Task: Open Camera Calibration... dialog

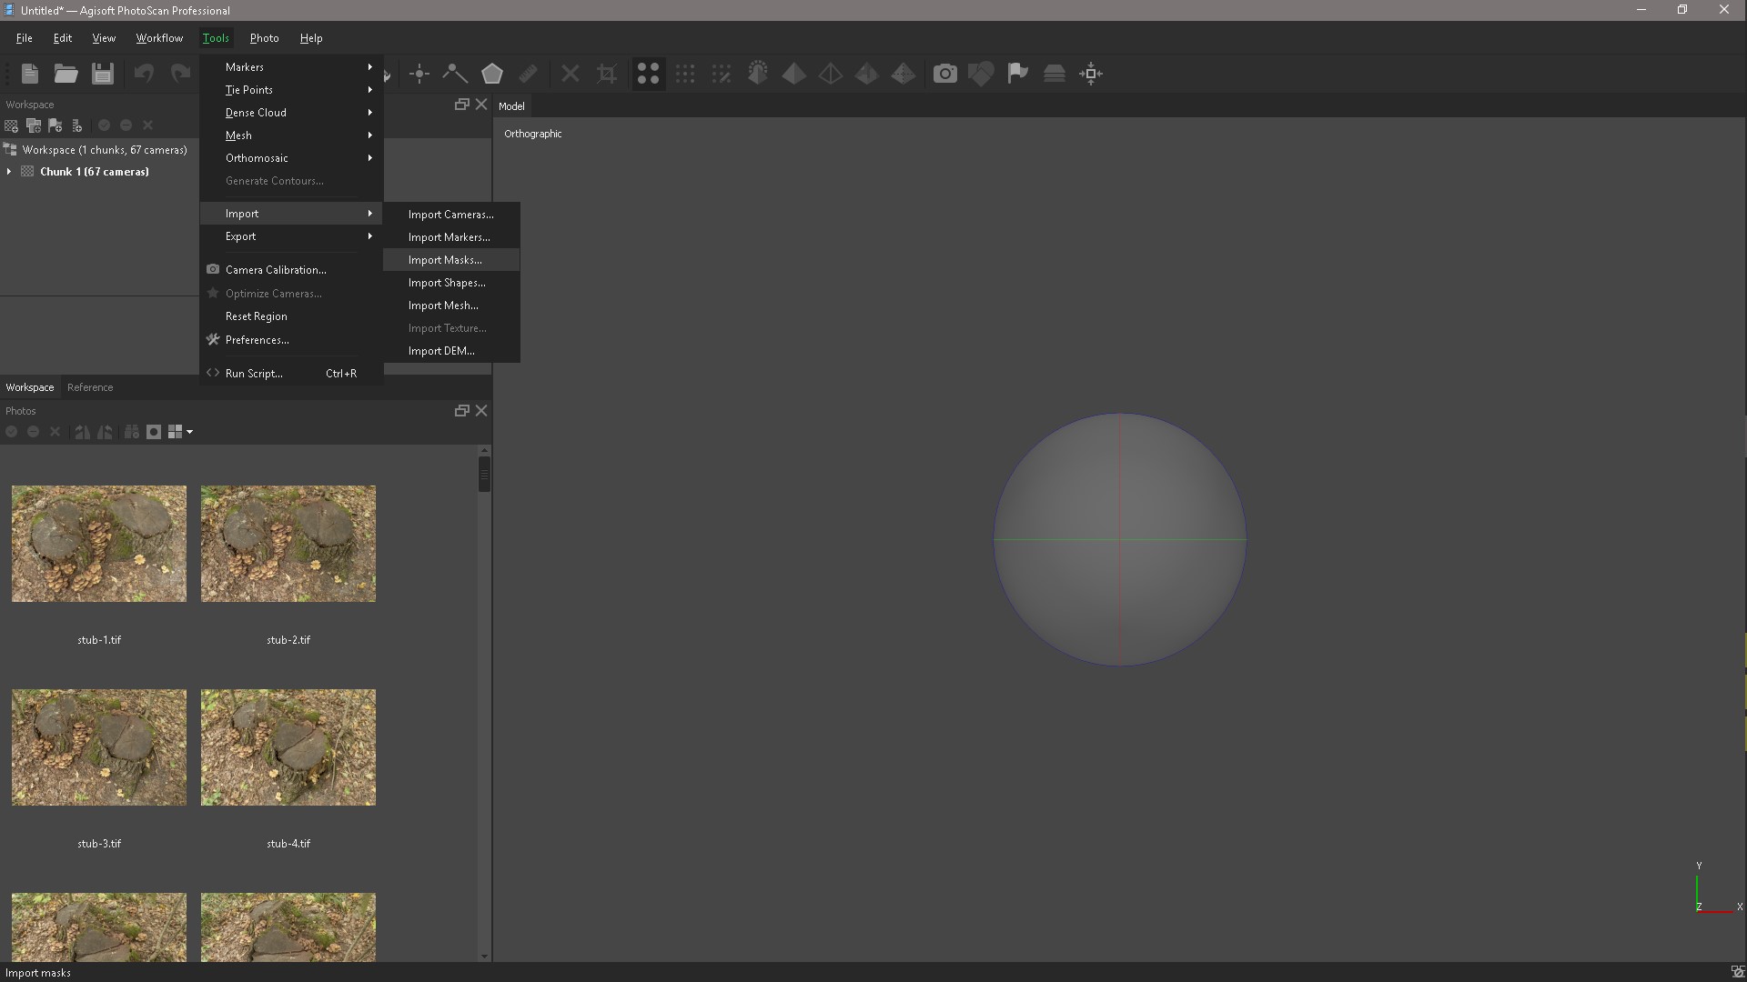Action: click(276, 270)
